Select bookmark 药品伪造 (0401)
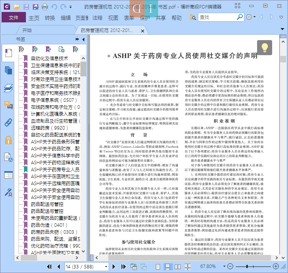The height and width of the screenshot is (273, 288). [x=49, y=225]
